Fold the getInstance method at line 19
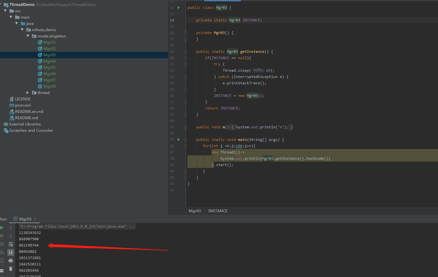The height and width of the screenshot is (277, 438). (186, 52)
